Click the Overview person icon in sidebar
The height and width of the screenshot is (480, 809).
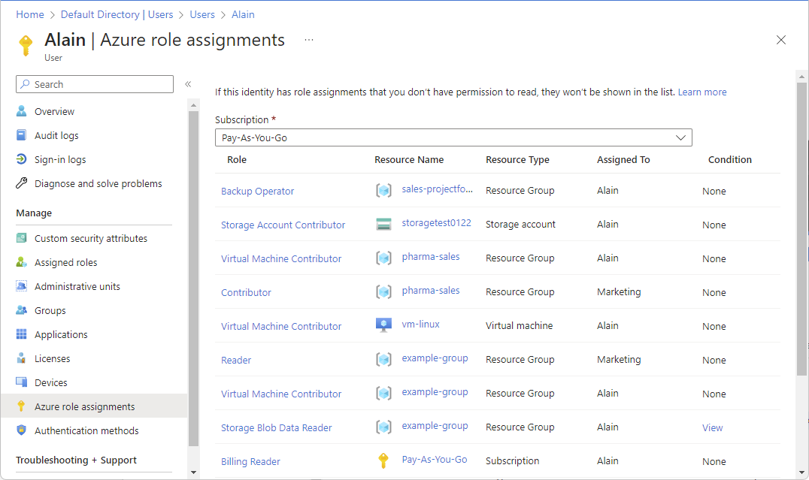22,111
